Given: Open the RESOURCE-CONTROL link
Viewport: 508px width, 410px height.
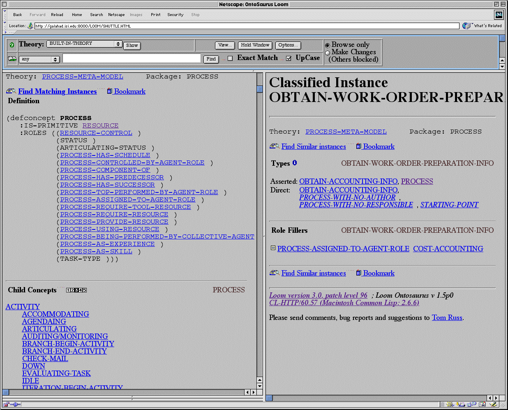Looking at the screenshot, I should [x=96, y=133].
